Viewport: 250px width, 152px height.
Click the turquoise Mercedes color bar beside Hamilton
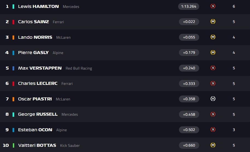coord(13,6)
